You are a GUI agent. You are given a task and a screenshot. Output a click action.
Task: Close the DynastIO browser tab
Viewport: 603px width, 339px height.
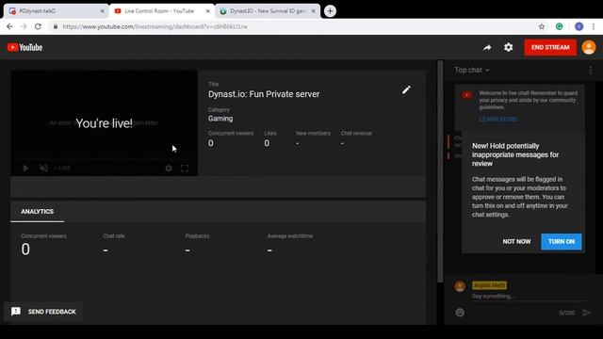[x=314, y=11]
